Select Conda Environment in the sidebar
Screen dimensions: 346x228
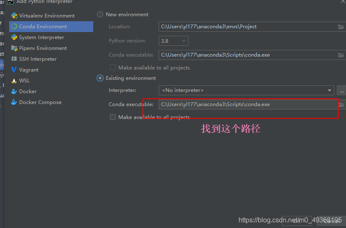51,27
